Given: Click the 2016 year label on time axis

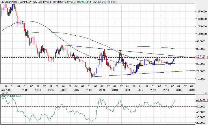Looking at the screenshot, I should (x=192, y=90).
